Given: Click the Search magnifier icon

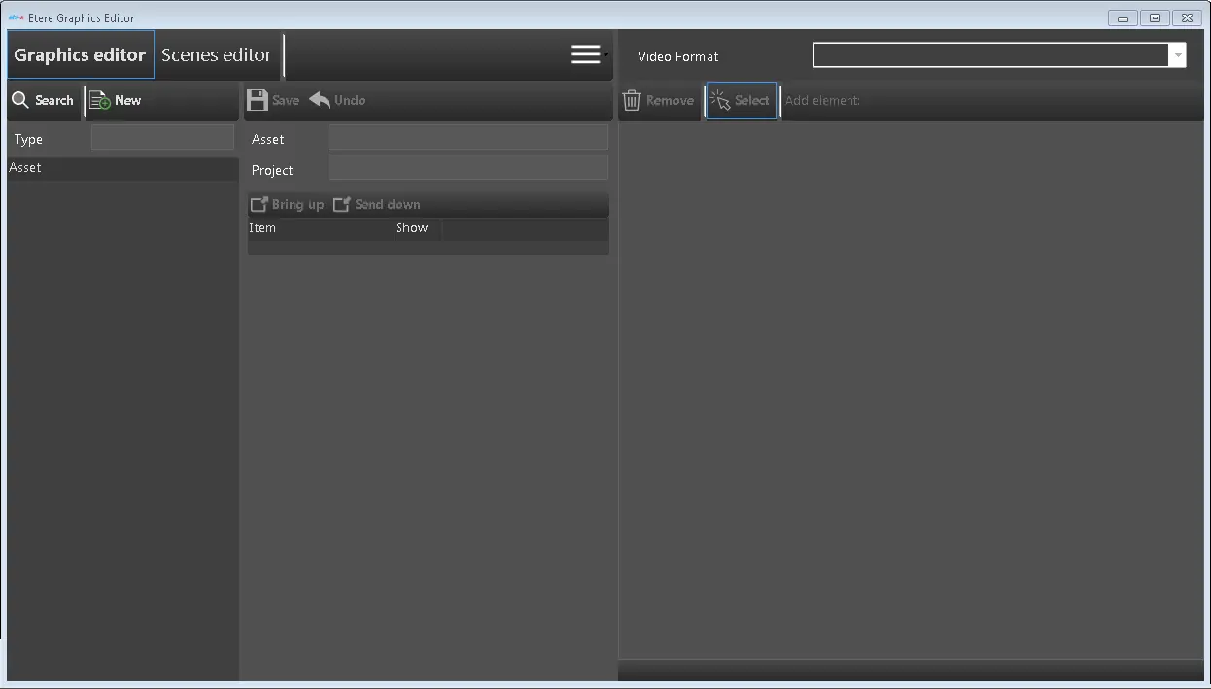Looking at the screenshot, I should pyautogui.click(x=20, y=100).
